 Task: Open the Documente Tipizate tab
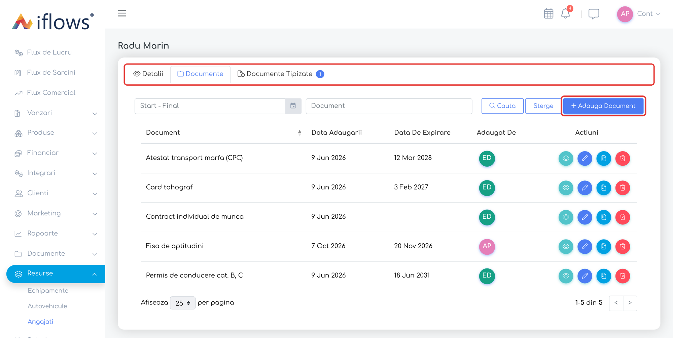point(281,74)
